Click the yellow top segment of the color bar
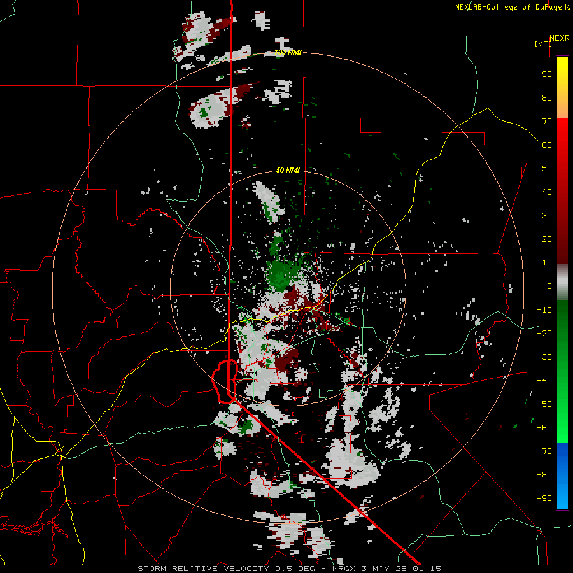Screen dimensions: 573x573 562,88
